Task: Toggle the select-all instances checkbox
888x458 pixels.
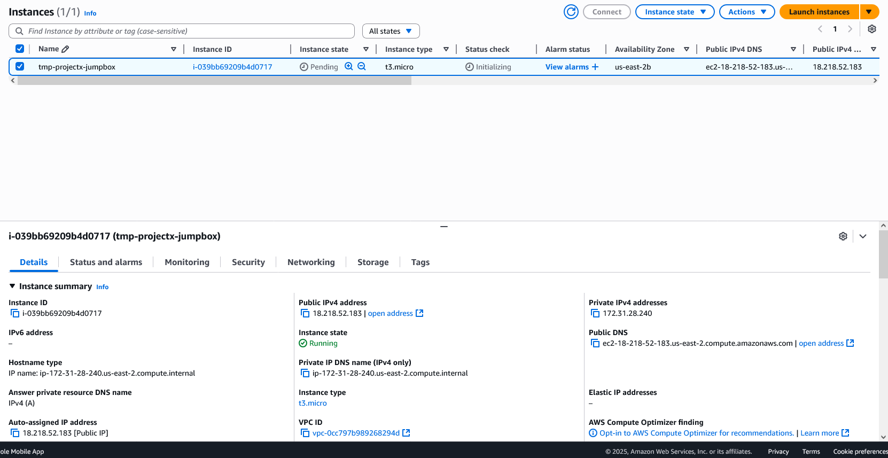Action: pos(20,49)
